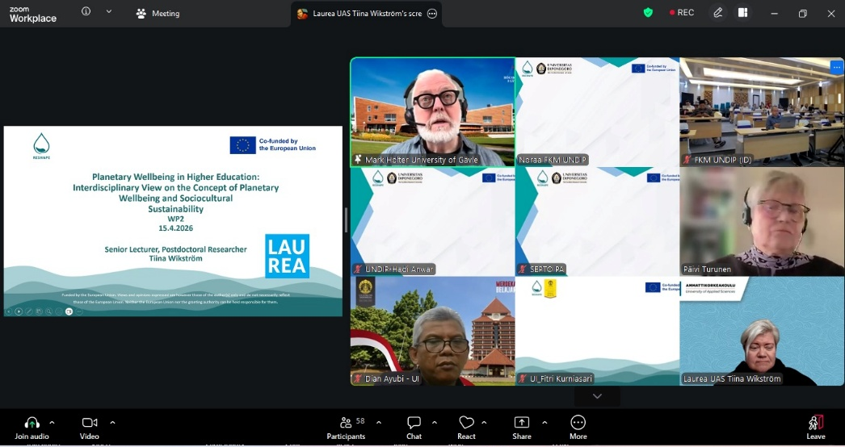The image size is (845, 447).
Task: Expand the Participants options arrow
Action: (x=378, y=422)
